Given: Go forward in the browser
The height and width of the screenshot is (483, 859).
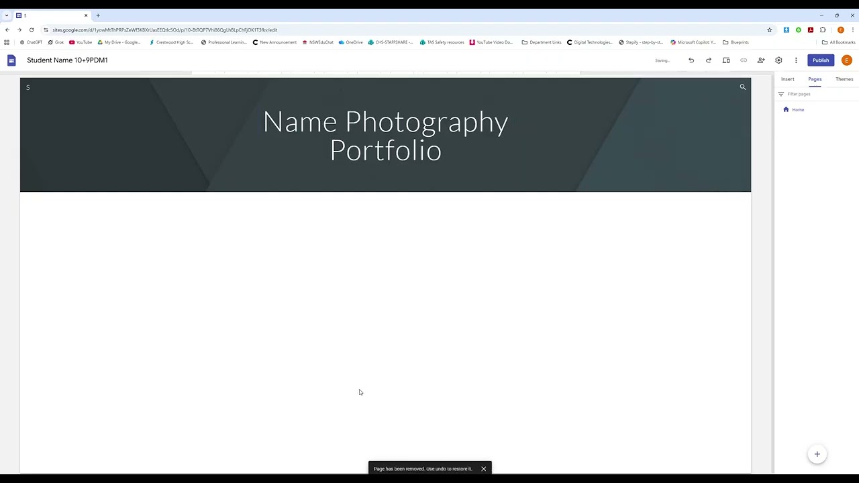Looking at the screenshot, I should pyautogui.click(x=19, y=30).
